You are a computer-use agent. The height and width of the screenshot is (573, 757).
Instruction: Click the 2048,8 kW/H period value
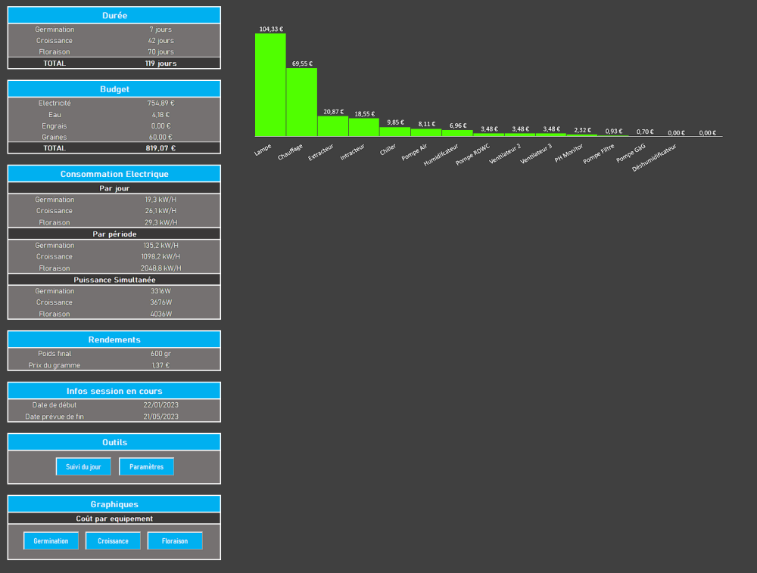160,268
